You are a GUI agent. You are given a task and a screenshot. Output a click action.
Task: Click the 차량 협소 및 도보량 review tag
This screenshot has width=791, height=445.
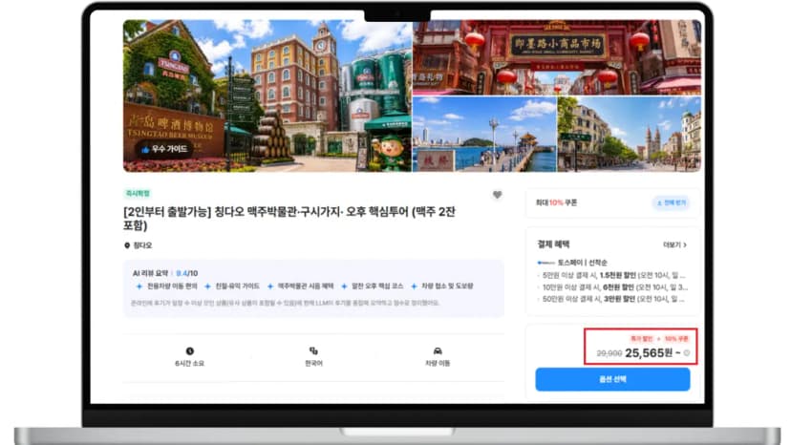click(x=447, y=286)
